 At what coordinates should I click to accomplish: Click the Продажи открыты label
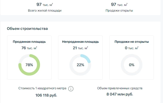[x=119, y=10]
